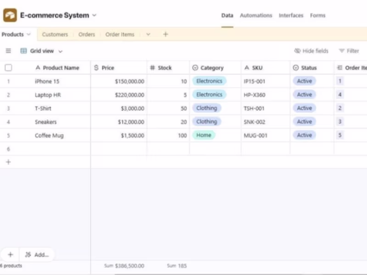The image size is (367, 275).
Task: Click the Product Name text field icon
Action: click(x=38, y=68)
